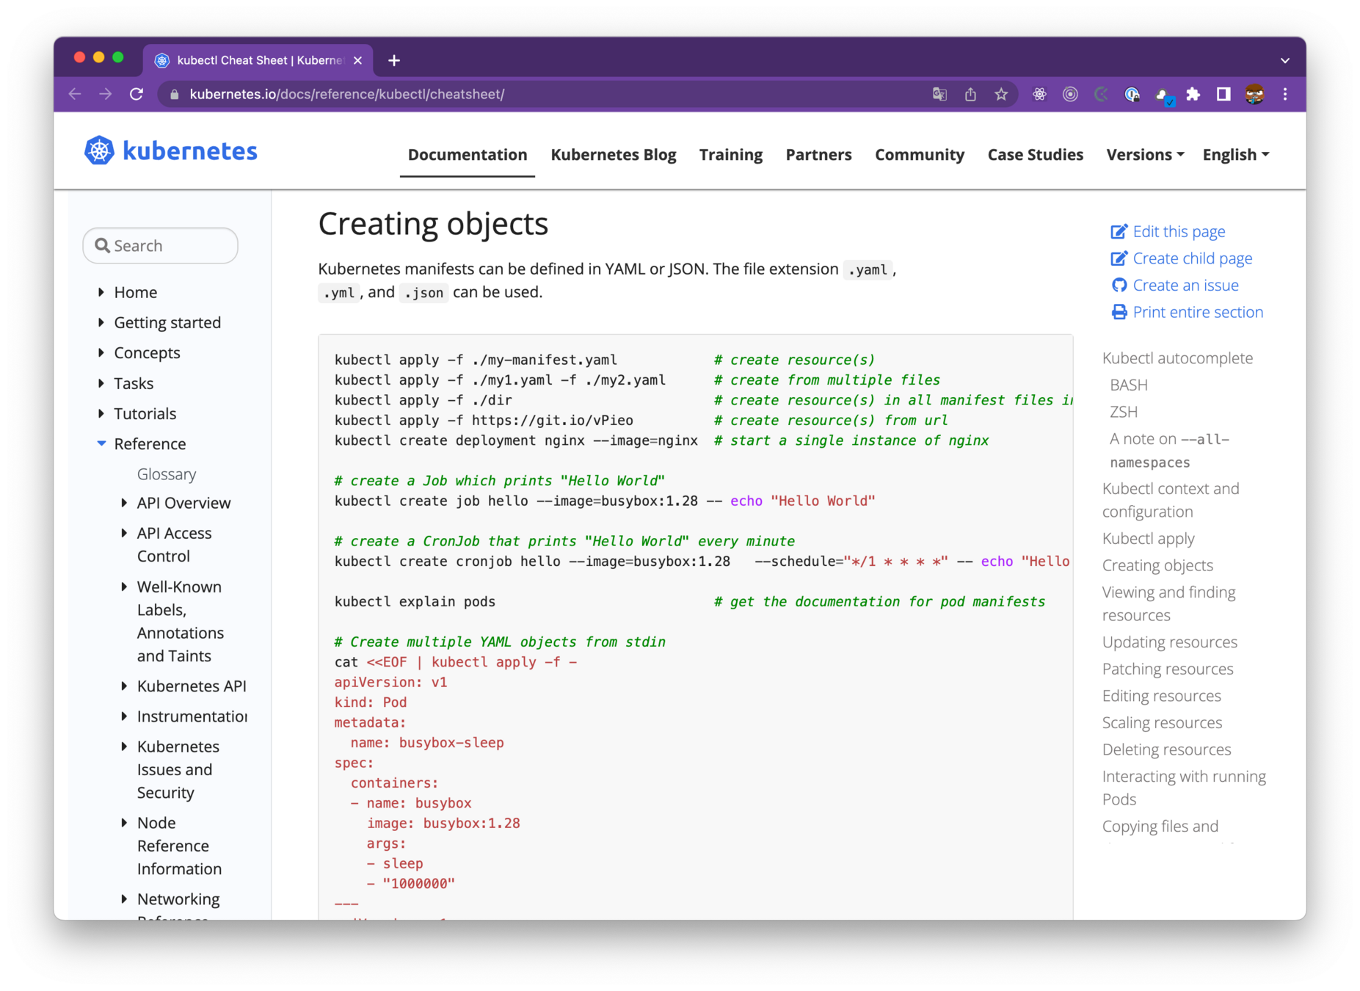Click the crescent-shaped extension icon
This screenshot has width=1360, height=991.
[x=1101, y=94]
